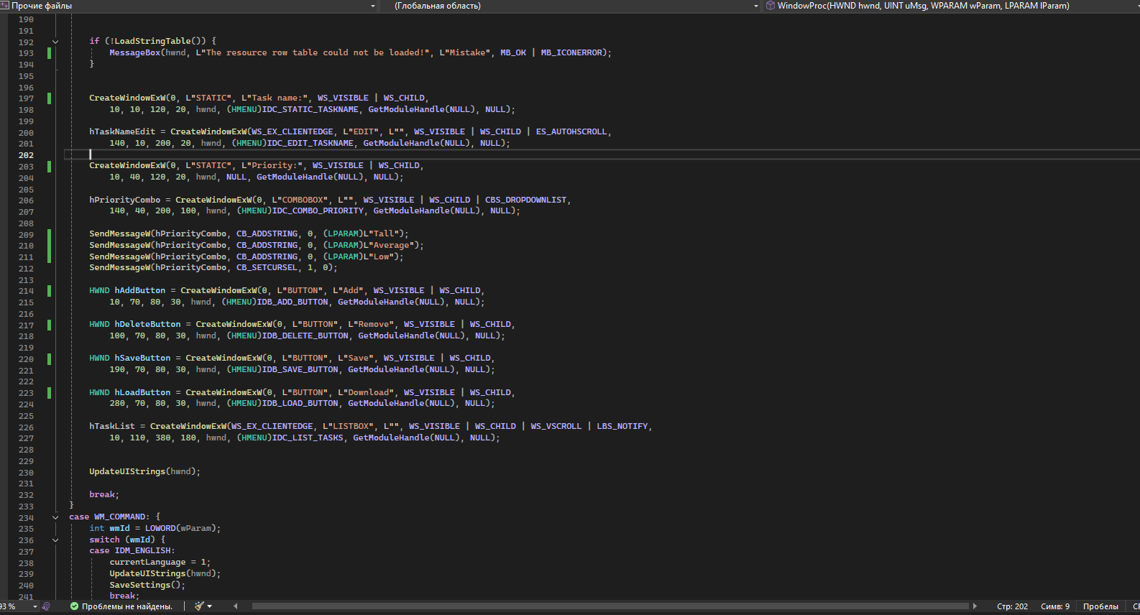The width and height of the screenshot is (1140, 615).
Task: Open the 'Прочие файлы' project dropdown
Action: click(372, 6)
